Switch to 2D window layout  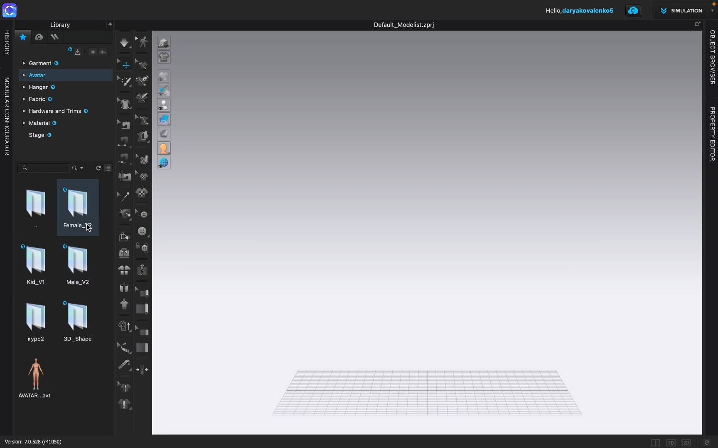pos(686,443)
